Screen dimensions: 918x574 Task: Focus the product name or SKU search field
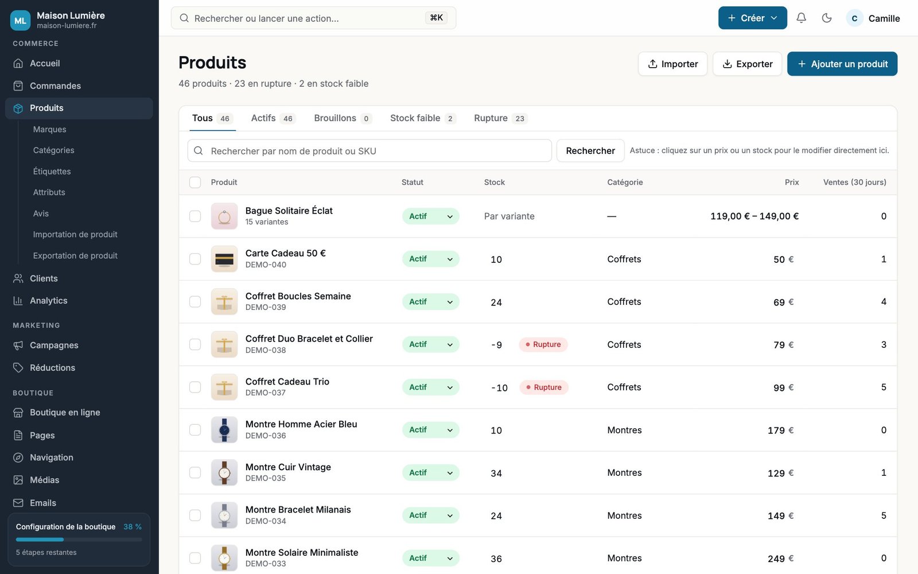point(369,151)
